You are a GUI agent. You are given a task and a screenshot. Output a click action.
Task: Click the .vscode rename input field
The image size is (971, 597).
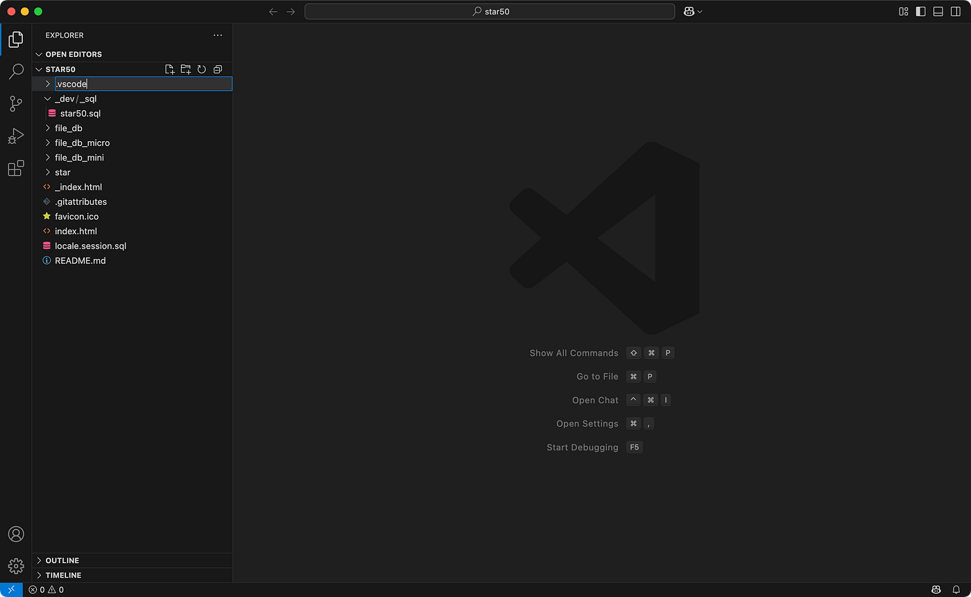click(143, 84)
